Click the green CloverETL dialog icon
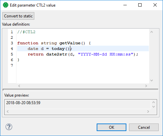 point(6,5)
